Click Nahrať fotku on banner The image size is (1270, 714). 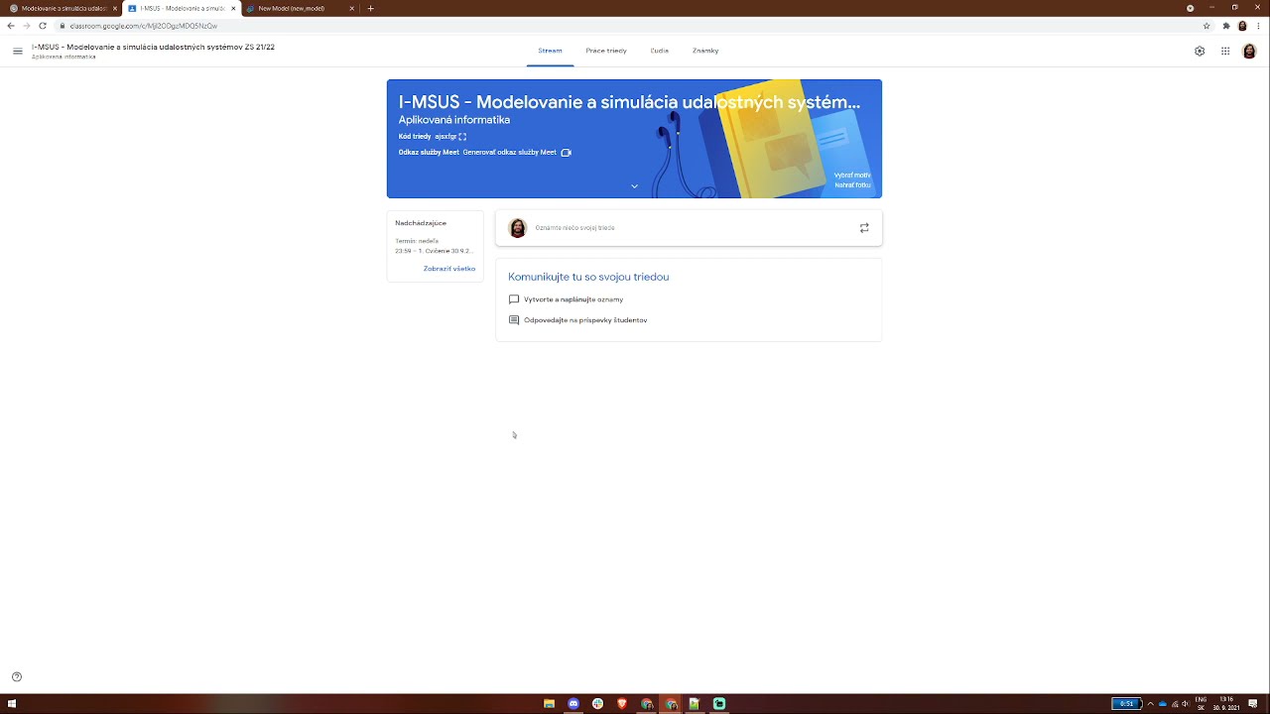click(x=852, y=185)
